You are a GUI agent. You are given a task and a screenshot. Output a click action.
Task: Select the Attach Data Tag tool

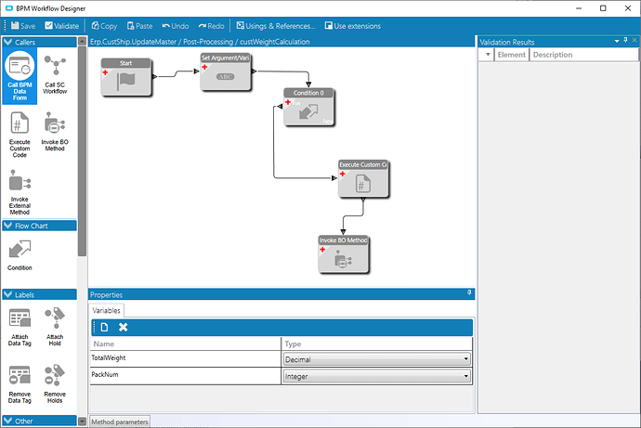coord(20,326)
